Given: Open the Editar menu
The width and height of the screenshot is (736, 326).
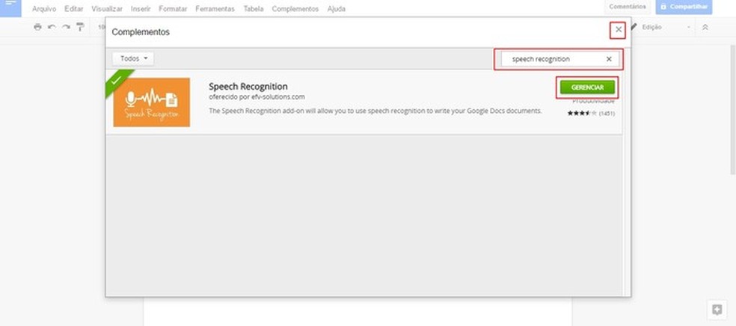Looking at the screenshot, I should coord(74,9).
